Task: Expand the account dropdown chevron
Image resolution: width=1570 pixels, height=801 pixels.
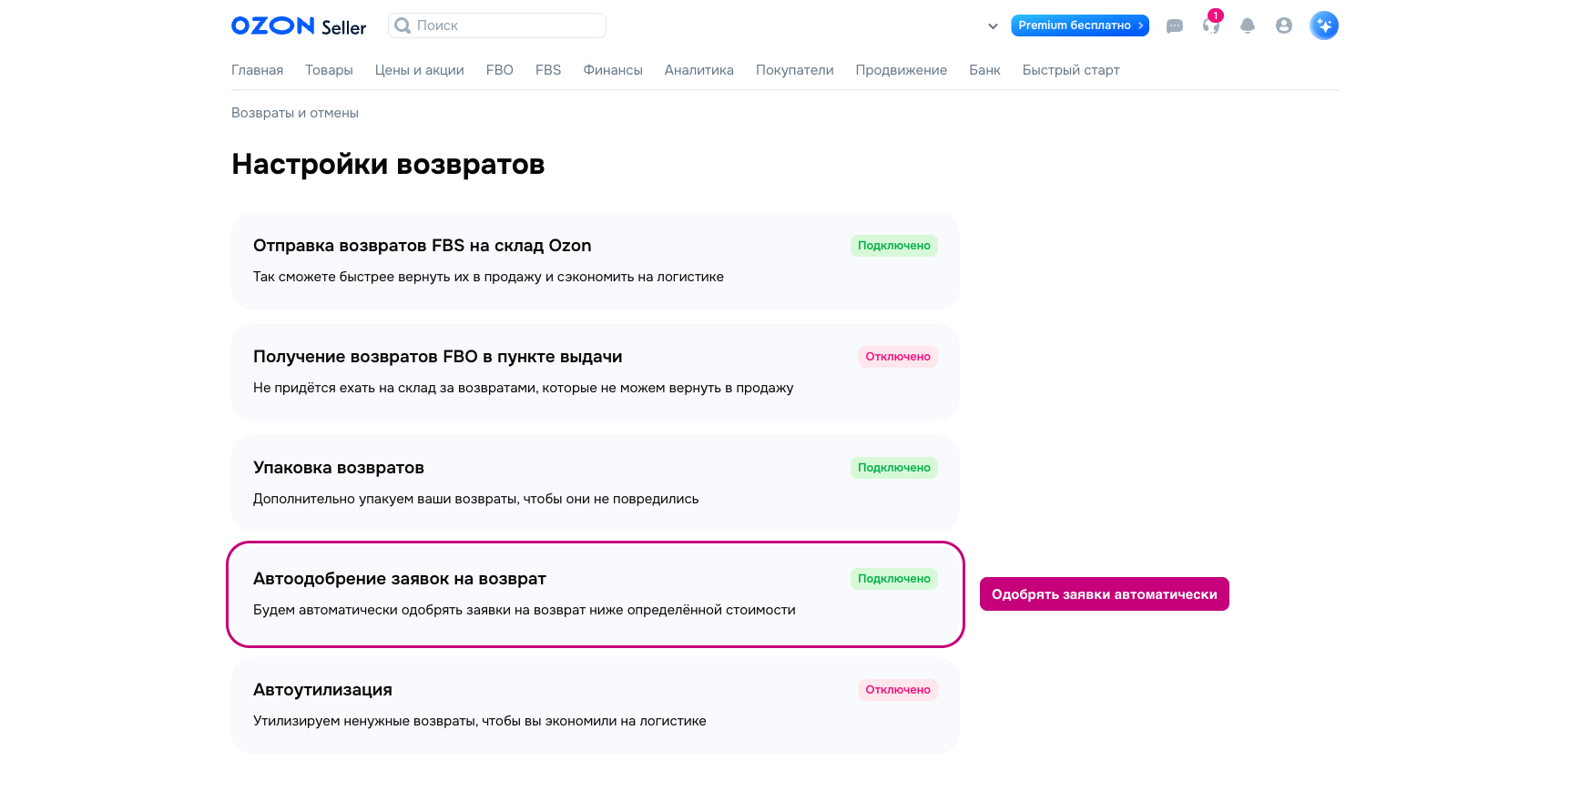Action: click(x=993, y=26)
